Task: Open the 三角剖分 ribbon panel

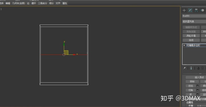Action: click(x=43, y=3)
